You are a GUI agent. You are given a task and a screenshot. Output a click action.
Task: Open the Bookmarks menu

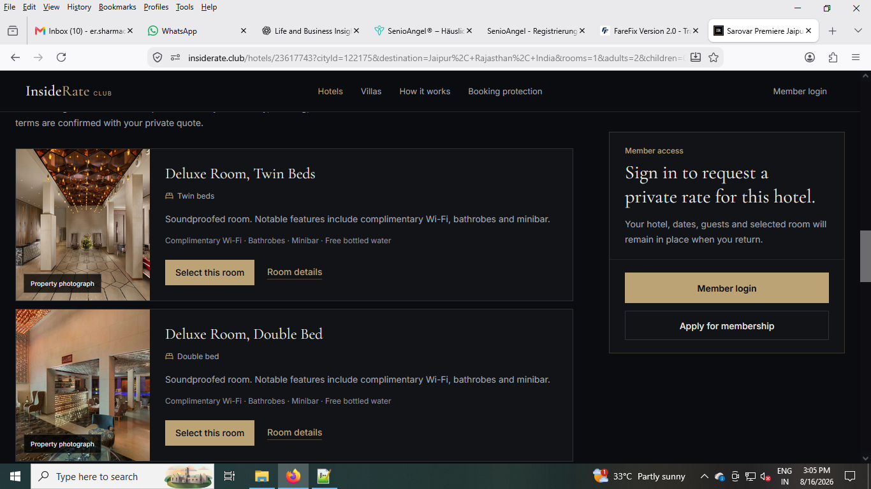pos(117,7)
